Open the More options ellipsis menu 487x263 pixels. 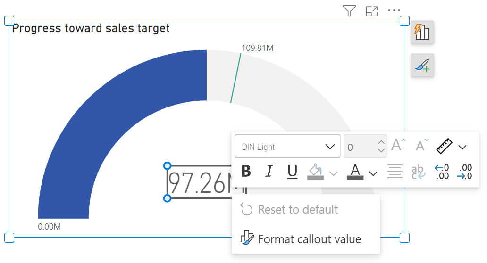coord(394,11)
